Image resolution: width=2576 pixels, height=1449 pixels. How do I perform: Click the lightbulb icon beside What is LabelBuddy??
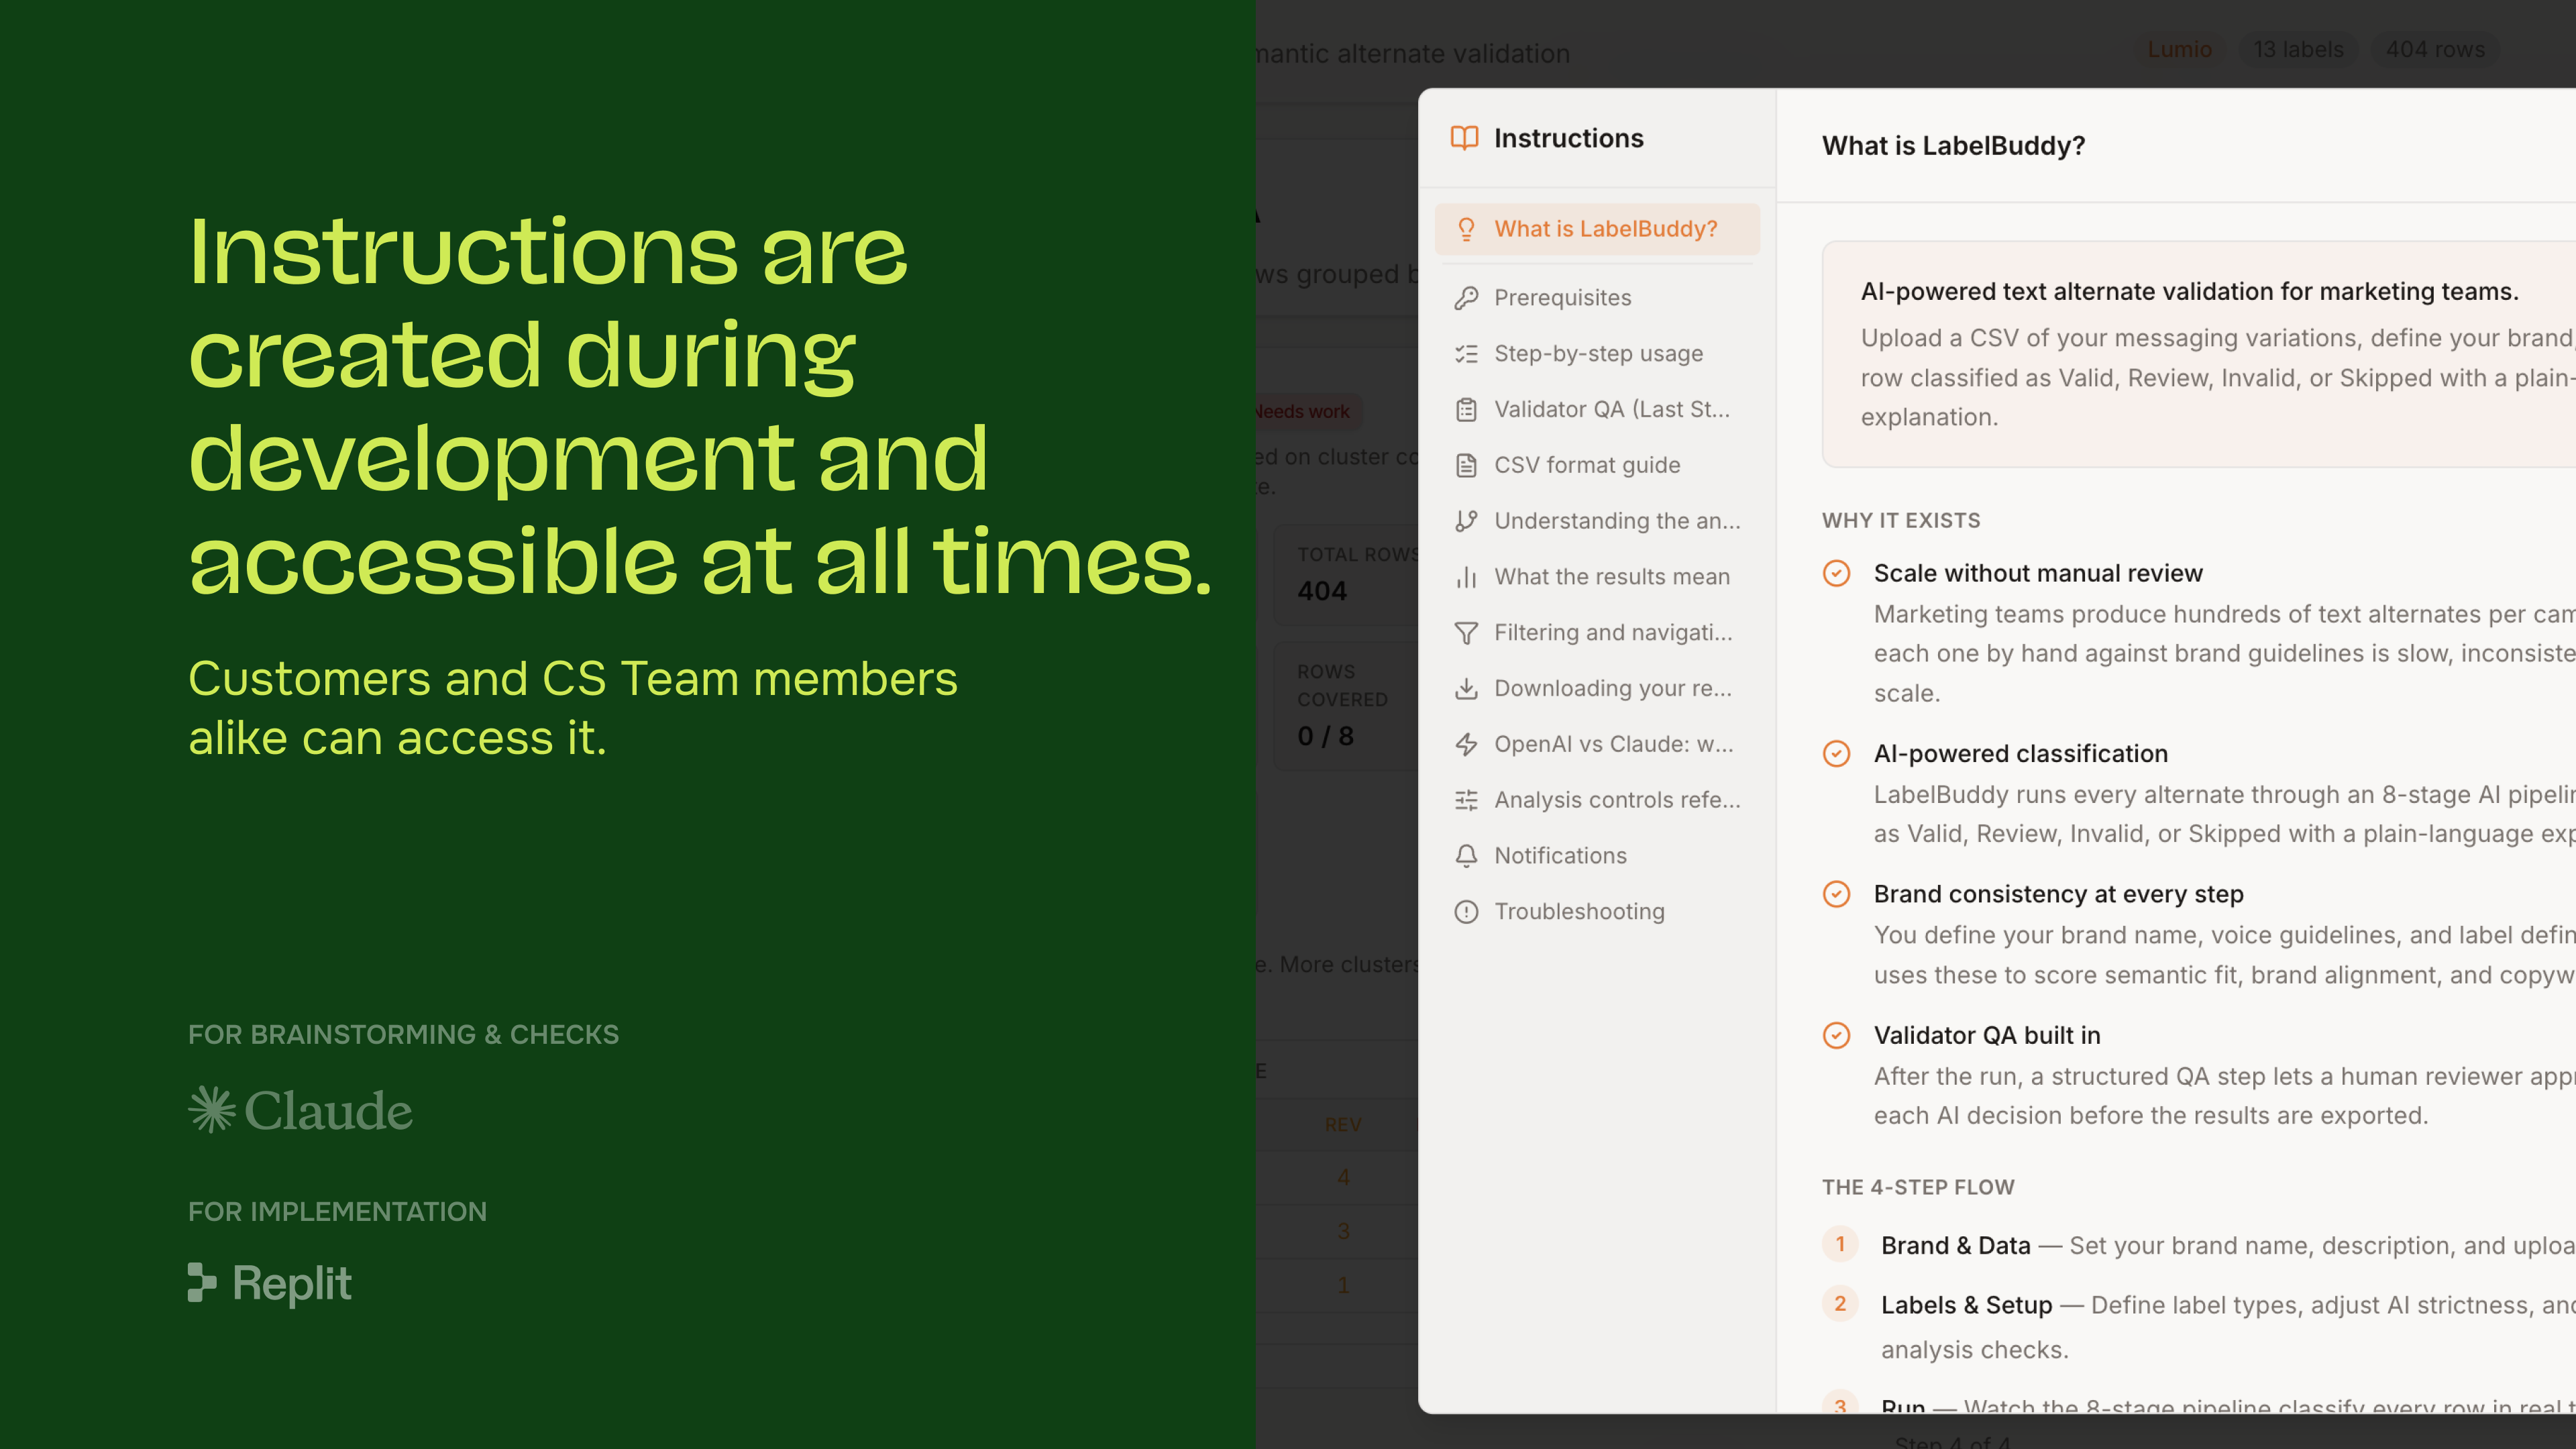tap(1466, 229)
